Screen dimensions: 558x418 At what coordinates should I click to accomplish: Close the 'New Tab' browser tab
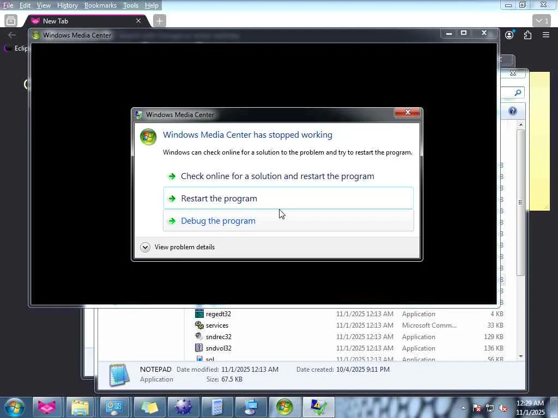[138, 21]
